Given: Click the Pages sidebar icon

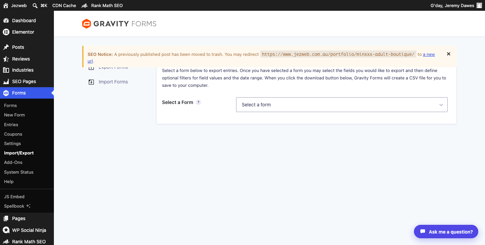Looking at the screenshot, I should pos(6,218).
